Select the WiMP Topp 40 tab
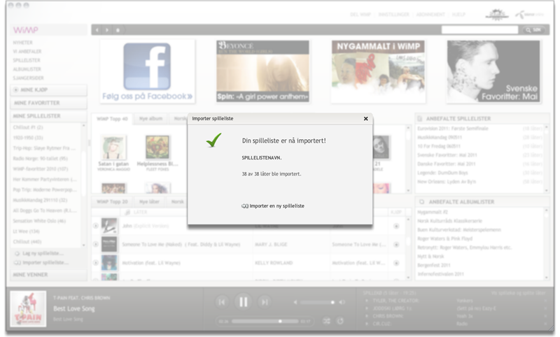560x337 pixels. 112,119
